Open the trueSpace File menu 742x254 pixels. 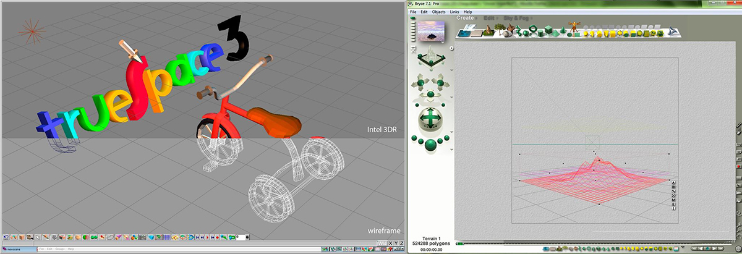[x=41, y=249]
